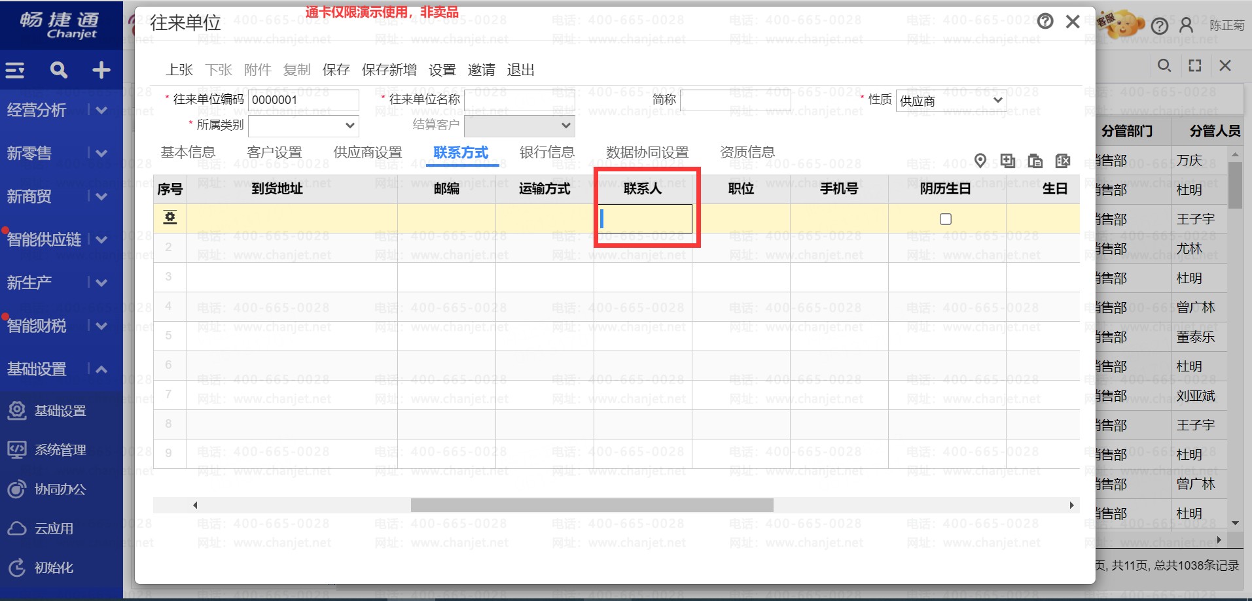The image size is (1252, 601).
Task: Click the table's horizontal scrollbar thumb
Action: [592, 506]
